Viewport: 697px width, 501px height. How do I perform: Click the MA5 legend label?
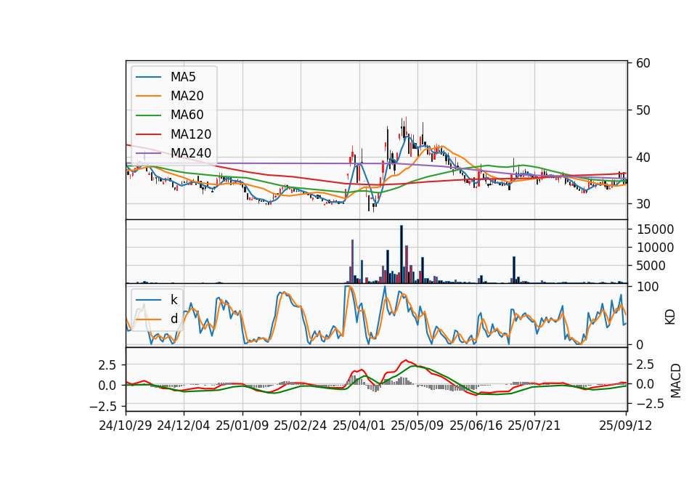tap(183, 77)
